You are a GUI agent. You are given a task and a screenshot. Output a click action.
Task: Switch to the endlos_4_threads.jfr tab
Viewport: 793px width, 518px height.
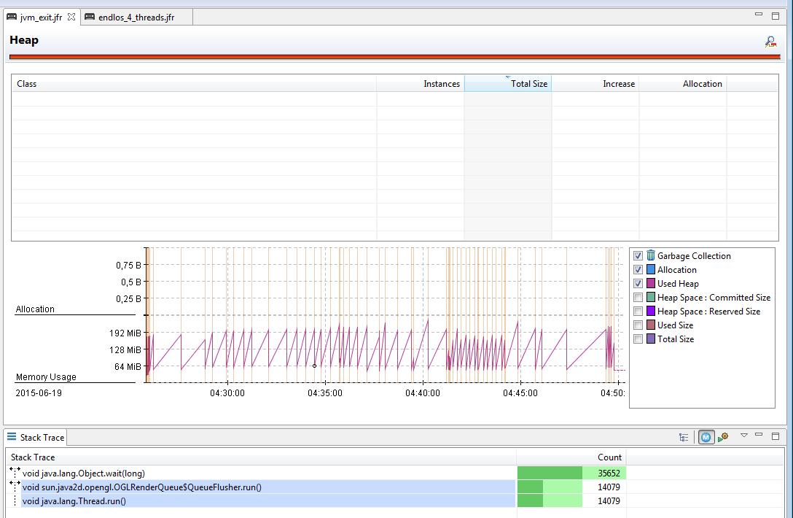[x=136, y=17]
